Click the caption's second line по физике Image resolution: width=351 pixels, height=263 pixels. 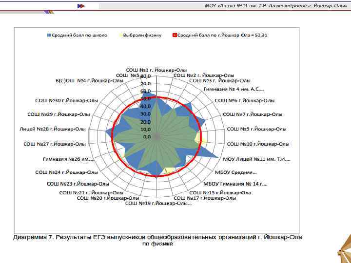click(157, 244)
